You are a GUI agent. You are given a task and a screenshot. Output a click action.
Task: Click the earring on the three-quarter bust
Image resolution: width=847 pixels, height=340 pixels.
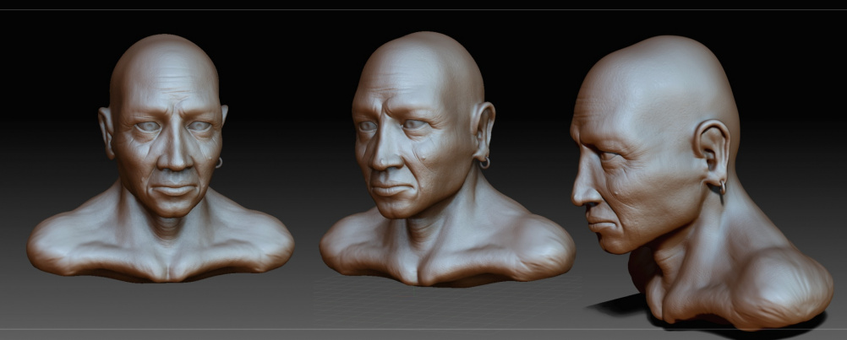484,162
